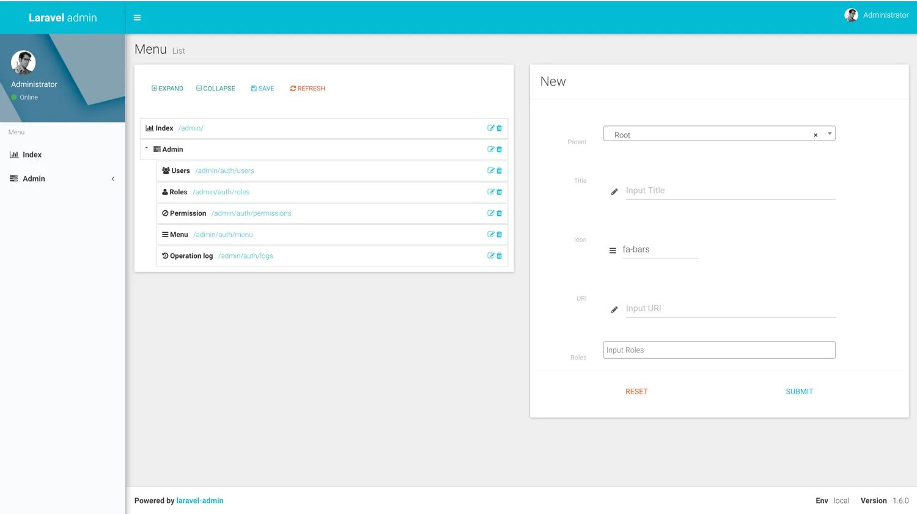Edit the Menu row in tree
917x514 pixels.
point(490,235)
